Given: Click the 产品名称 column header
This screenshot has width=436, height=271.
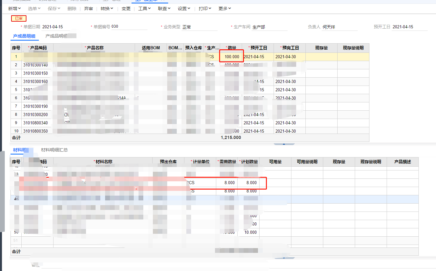Looking at the screenshot, I should tap(94, 48).
